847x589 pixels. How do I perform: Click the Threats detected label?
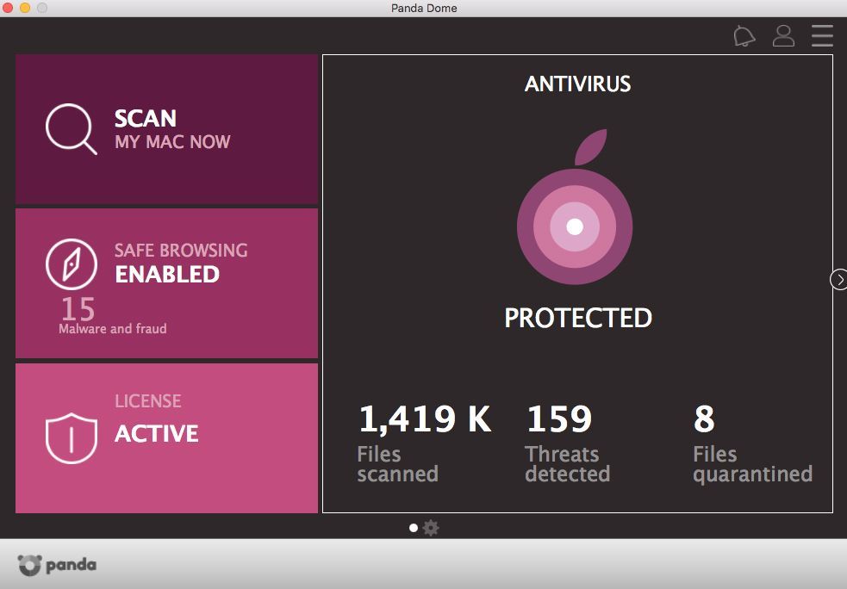pos(567,464)
